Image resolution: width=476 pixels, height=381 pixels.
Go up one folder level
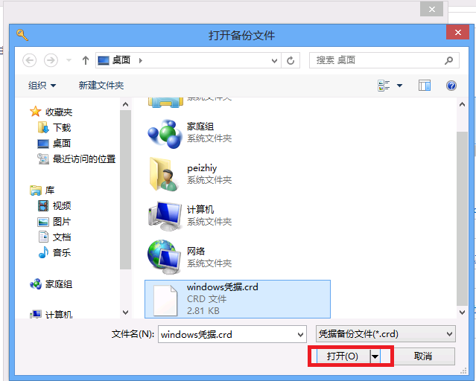[86, 60]
